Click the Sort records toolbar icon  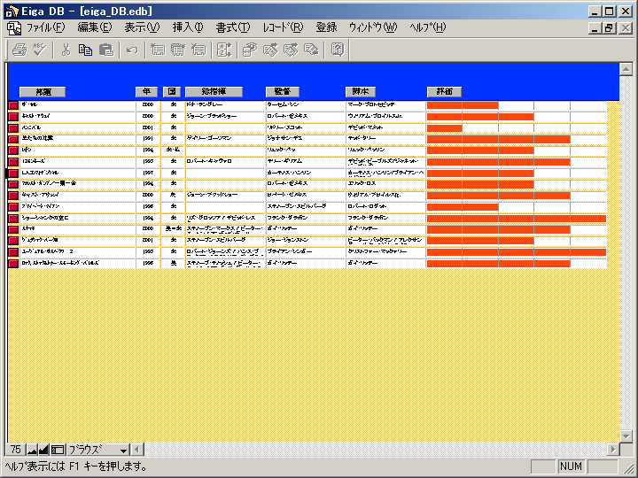[223, 50]
